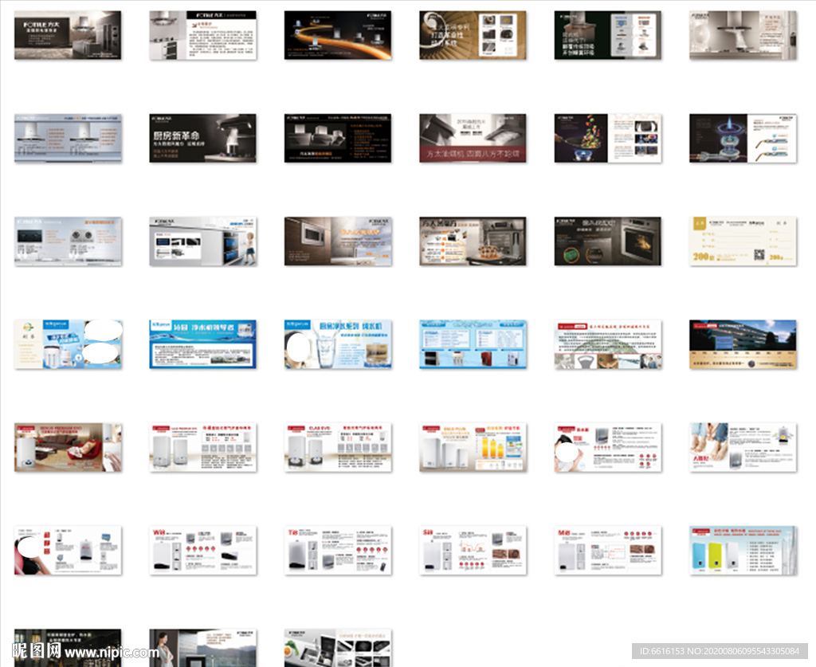Open the black page showing several range hoods
Screen dimensions: 816x667
click(338, 138)
